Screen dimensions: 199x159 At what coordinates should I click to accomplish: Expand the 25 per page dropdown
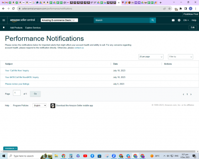click(151, 57)
